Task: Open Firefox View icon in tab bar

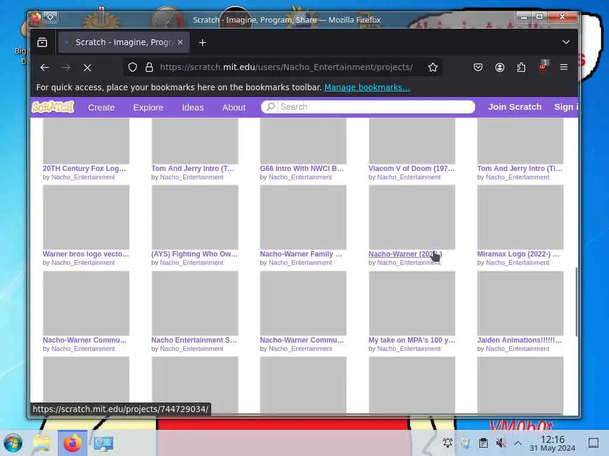Action: pyautogui.click(x=42, y=42)
